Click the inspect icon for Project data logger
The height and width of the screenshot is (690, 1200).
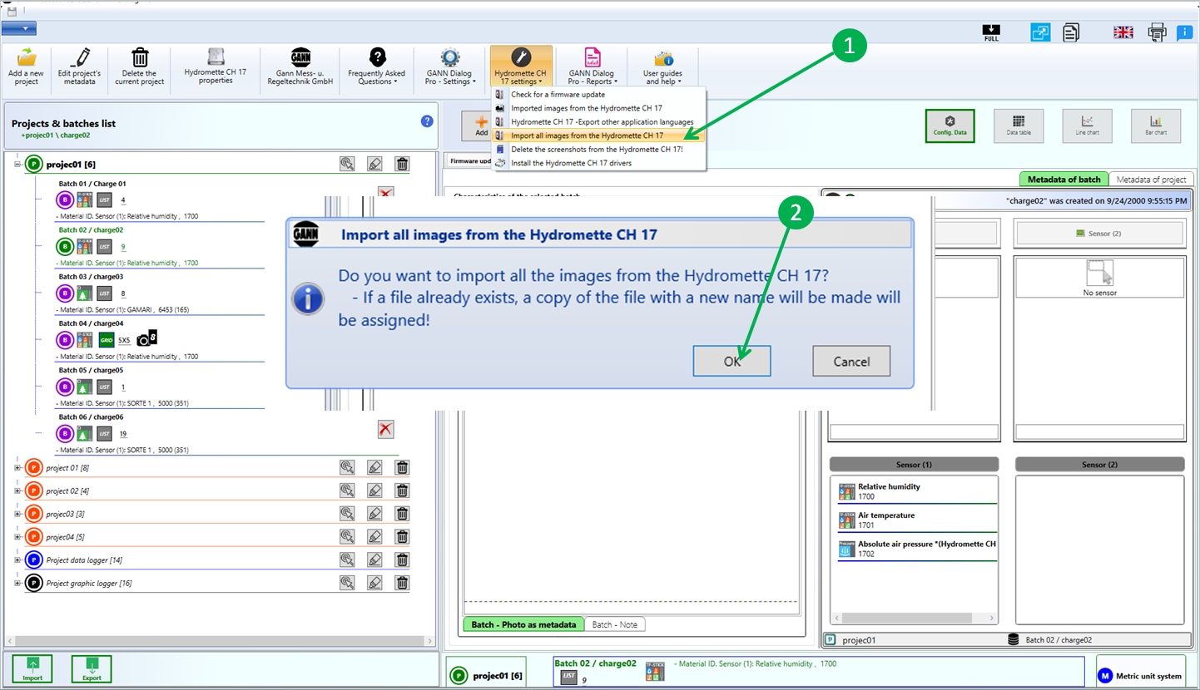click(347, 559)
